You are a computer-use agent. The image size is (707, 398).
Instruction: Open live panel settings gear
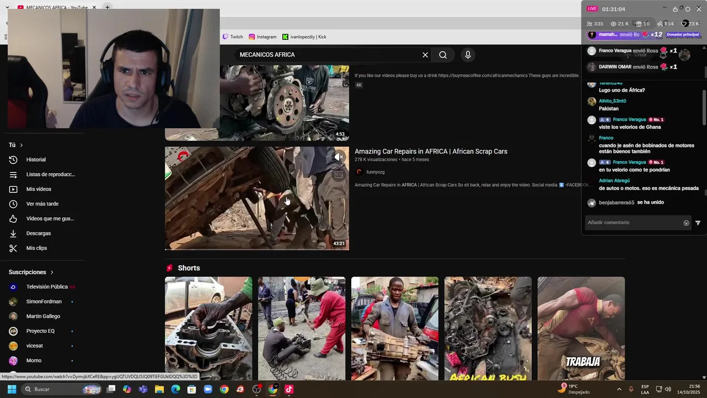[x=688, y=9]
